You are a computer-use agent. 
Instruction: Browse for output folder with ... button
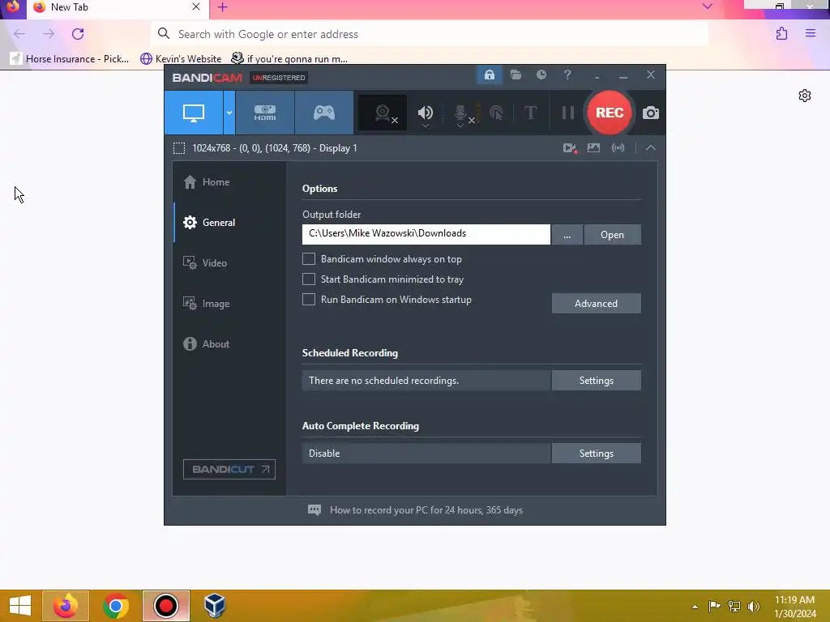coord(567,234)
